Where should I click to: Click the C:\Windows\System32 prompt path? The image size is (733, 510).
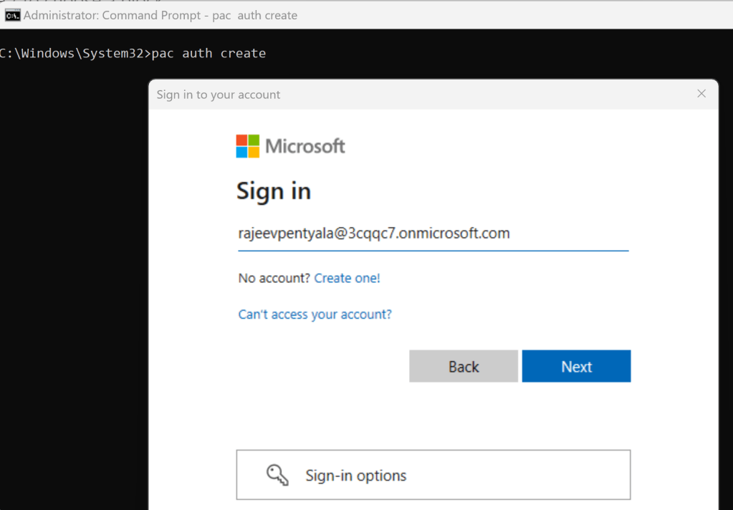tap(72, 54)
